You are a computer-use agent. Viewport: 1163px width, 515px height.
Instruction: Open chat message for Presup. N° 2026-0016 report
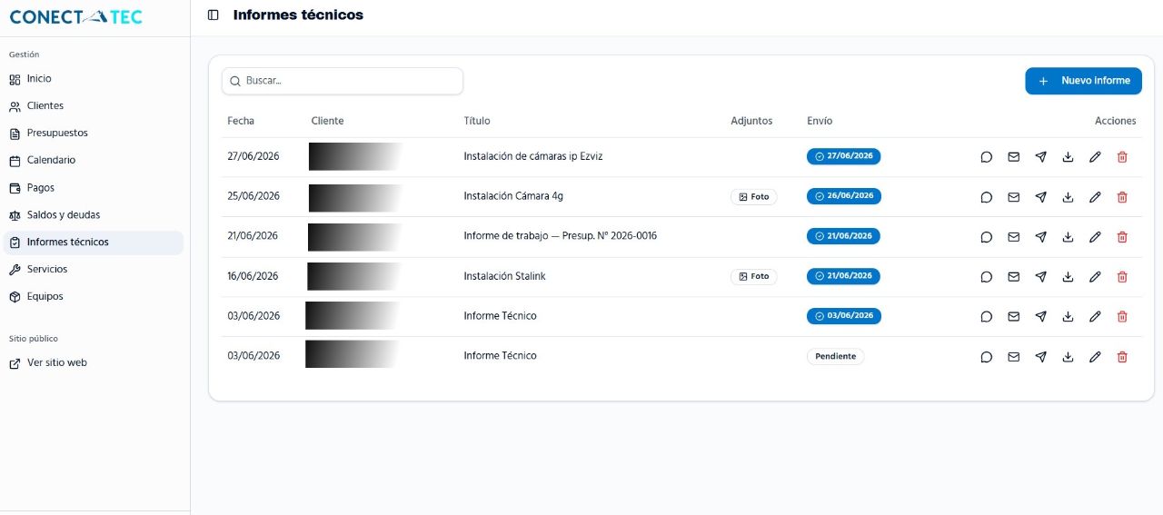click(986, 237)
